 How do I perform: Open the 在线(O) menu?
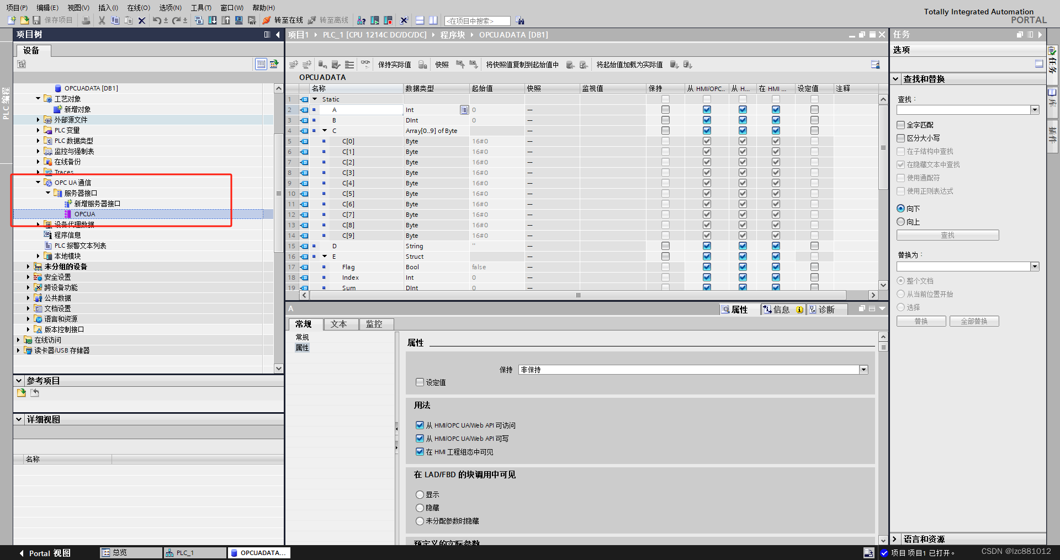[x=139, y=8]
